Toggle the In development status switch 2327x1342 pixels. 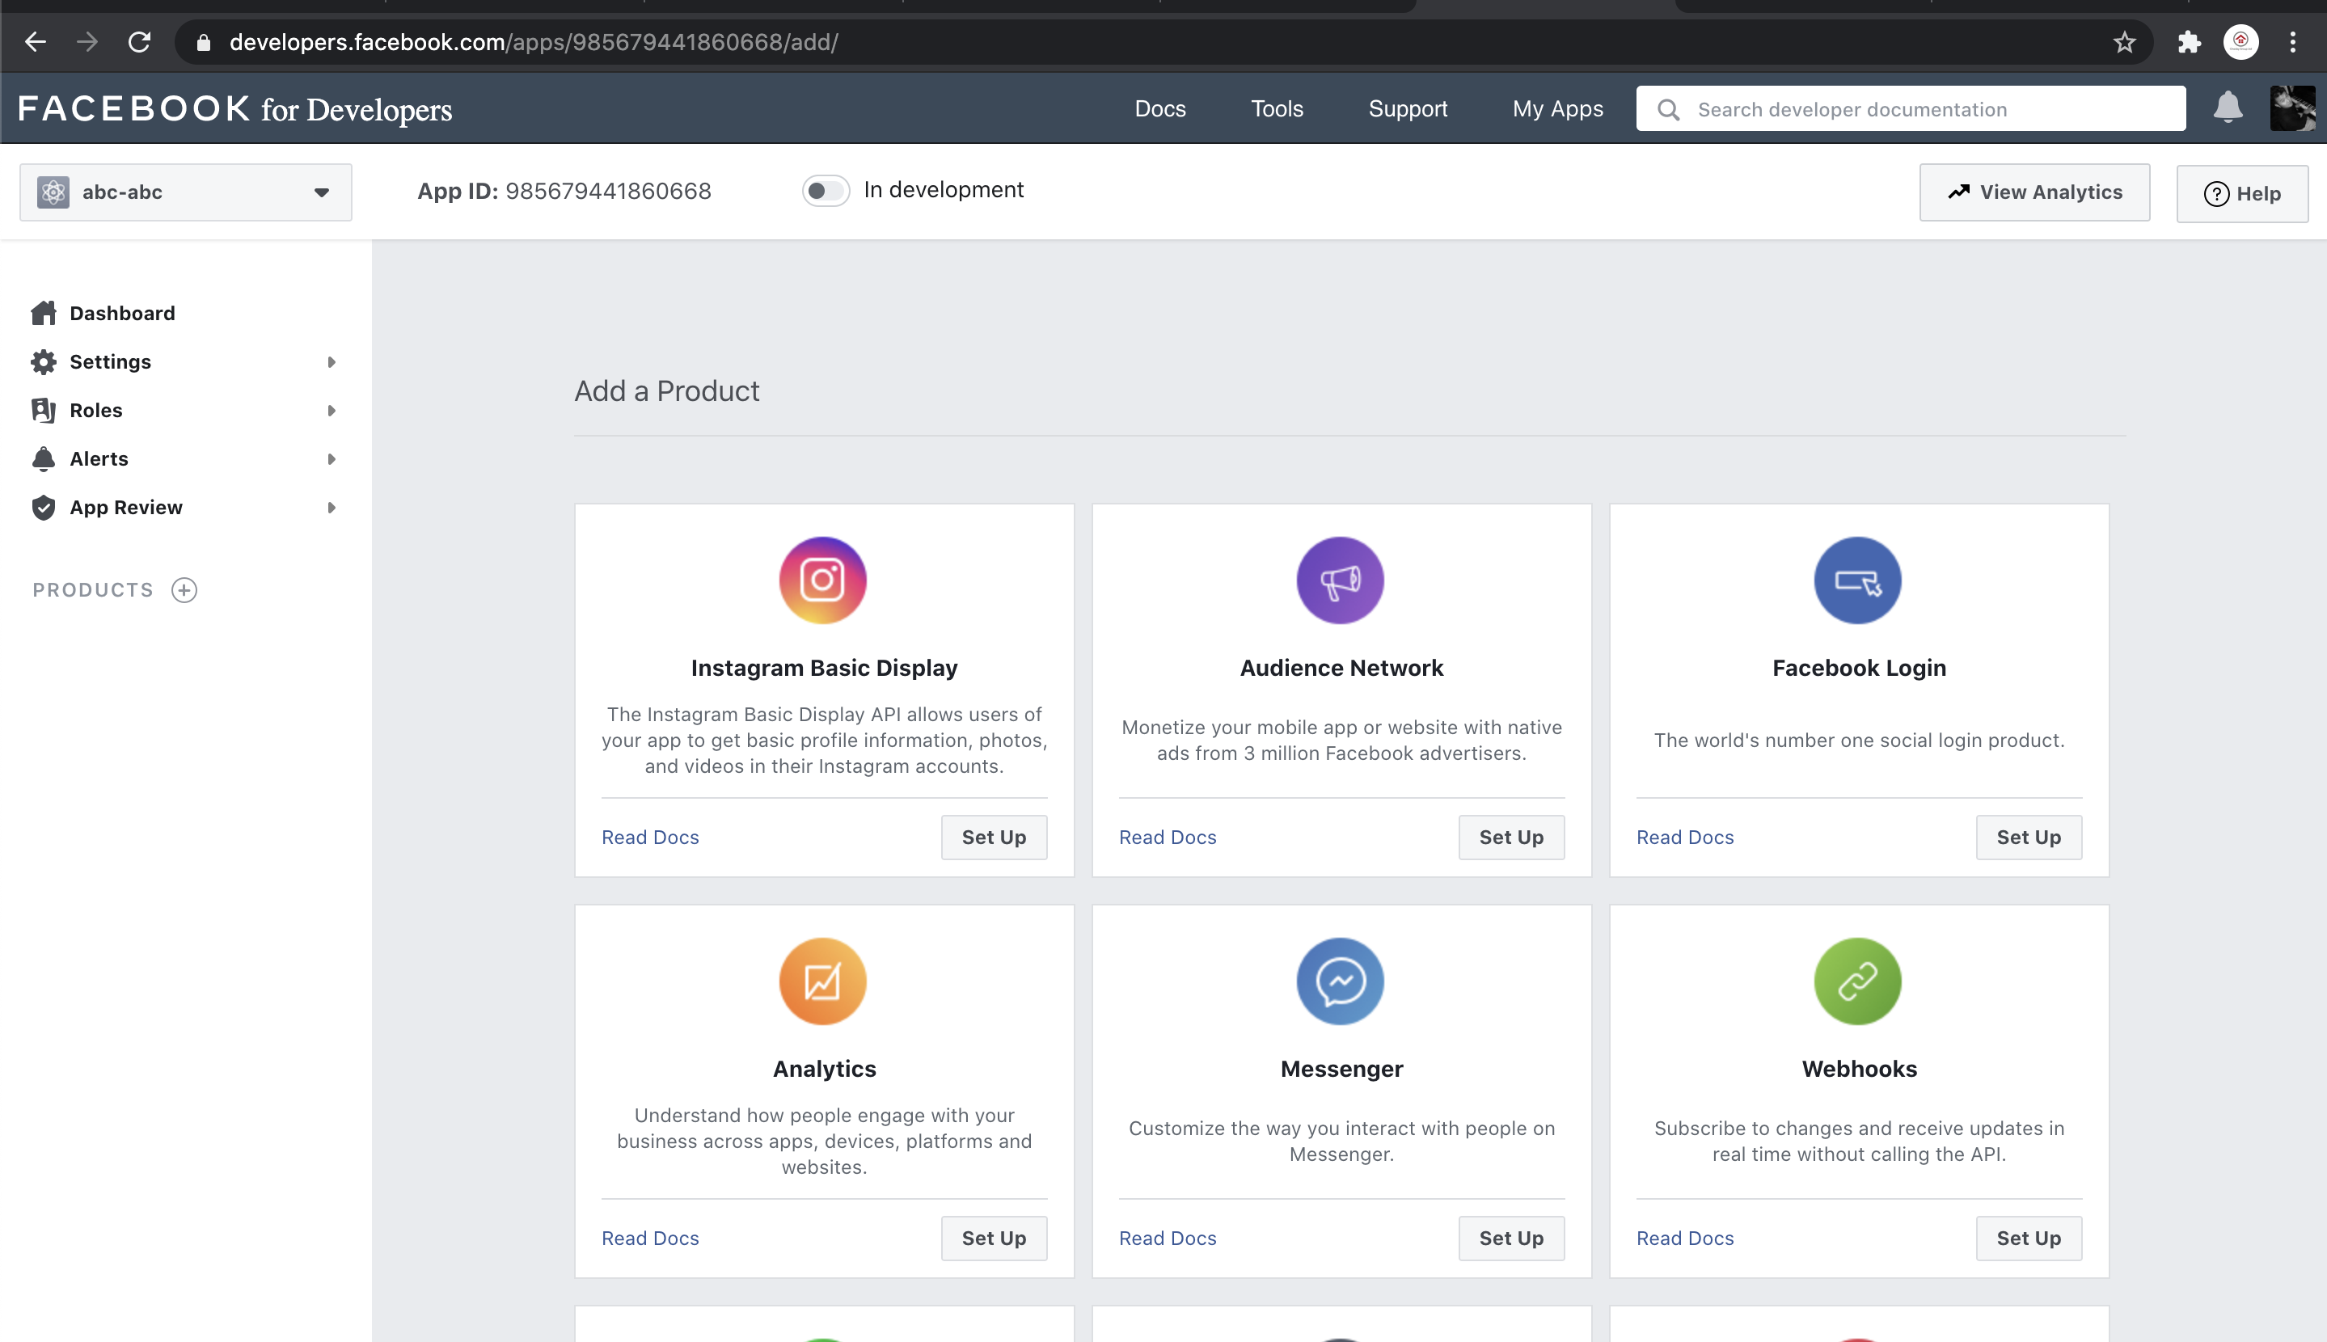pos(825,191)
